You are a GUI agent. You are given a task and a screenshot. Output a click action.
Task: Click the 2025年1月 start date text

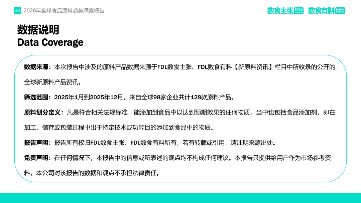[68, 97]
